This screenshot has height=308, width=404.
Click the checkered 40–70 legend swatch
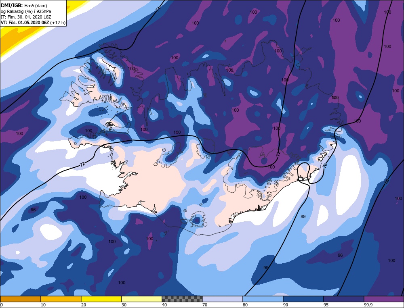[182, 299]
